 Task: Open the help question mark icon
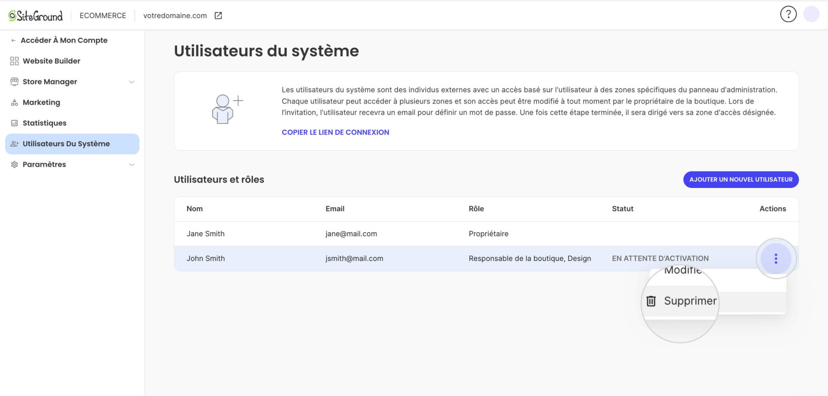tap(788, 14)
